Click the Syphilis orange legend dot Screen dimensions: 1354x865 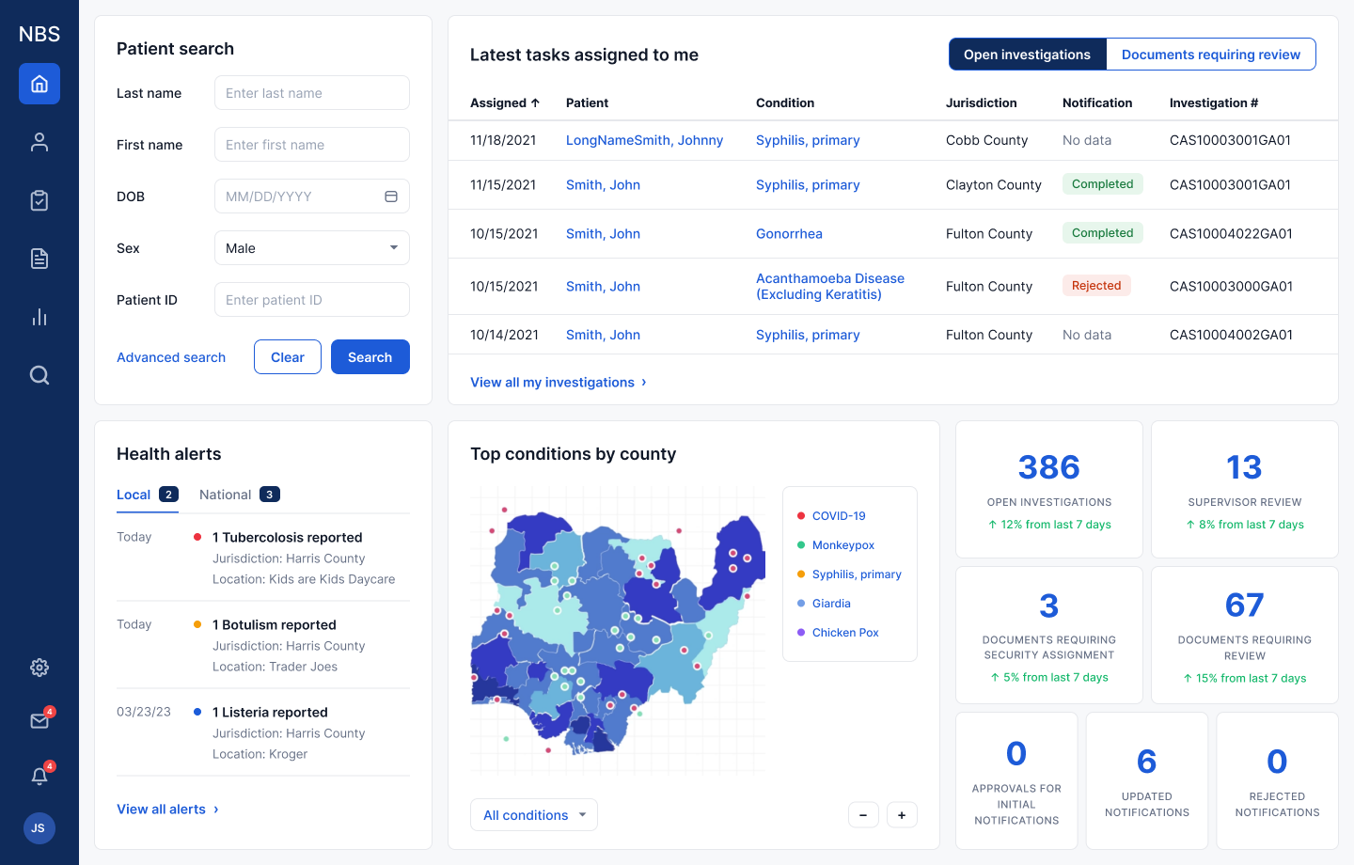pos(801,574)
